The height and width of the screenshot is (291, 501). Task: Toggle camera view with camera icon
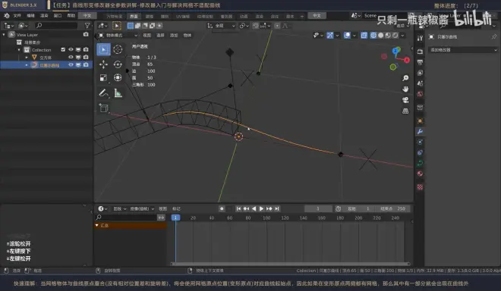pyautogui.click(x=405, y=100)
